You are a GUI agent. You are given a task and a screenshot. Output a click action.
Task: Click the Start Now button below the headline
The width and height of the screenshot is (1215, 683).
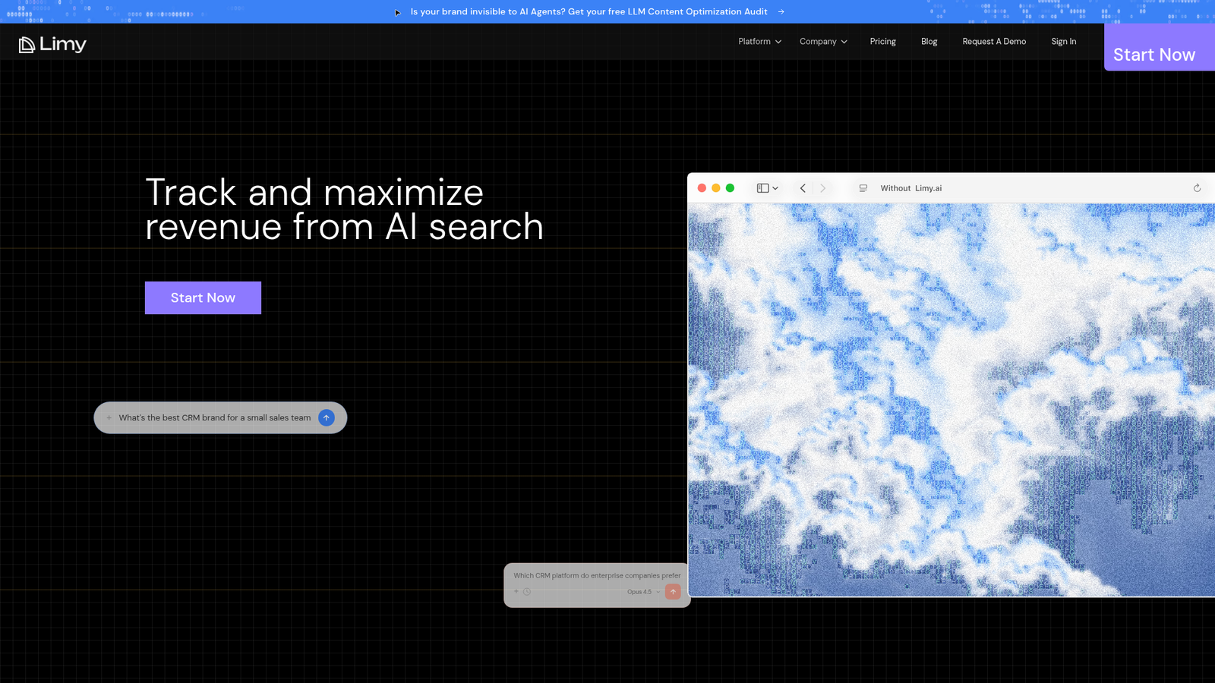click(x=203, y=297)
